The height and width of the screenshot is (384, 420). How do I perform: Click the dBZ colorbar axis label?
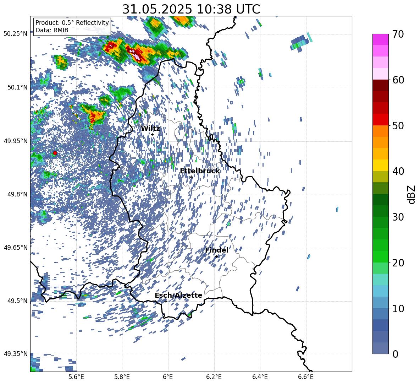(x=411, y=194)
